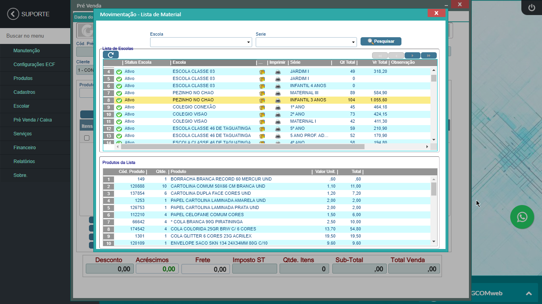This screenshot has height=304, width=542.
Task: Select ENVELOPE SACO SKN 134 product row
Action: tap(267, 243)
